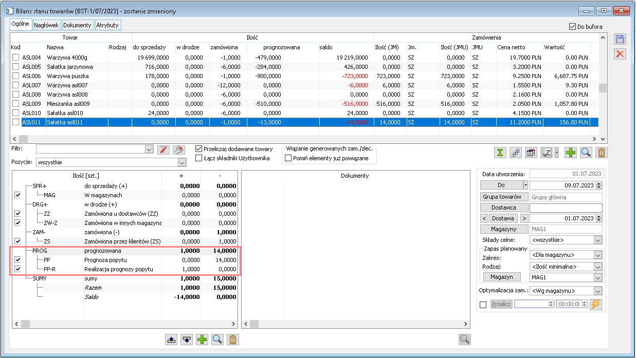Viewport: 636px width, 358px height.
Task: Click the red X cancel icon
Action: click(620, 54)
